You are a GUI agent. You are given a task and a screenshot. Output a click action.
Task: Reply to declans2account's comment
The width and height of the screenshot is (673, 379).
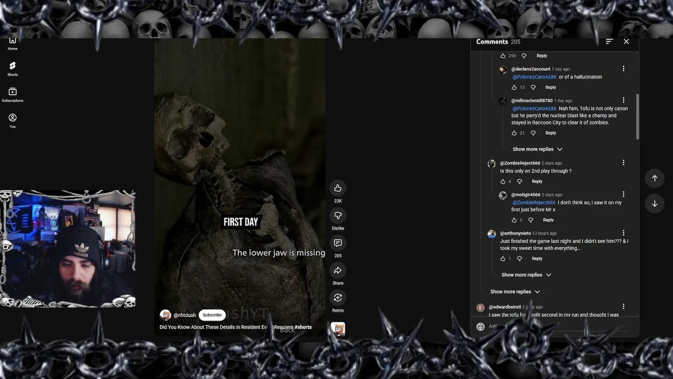click(x=550, y=87)
